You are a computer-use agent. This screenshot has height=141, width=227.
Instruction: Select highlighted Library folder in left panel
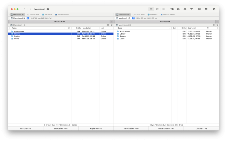coord(61,34)
